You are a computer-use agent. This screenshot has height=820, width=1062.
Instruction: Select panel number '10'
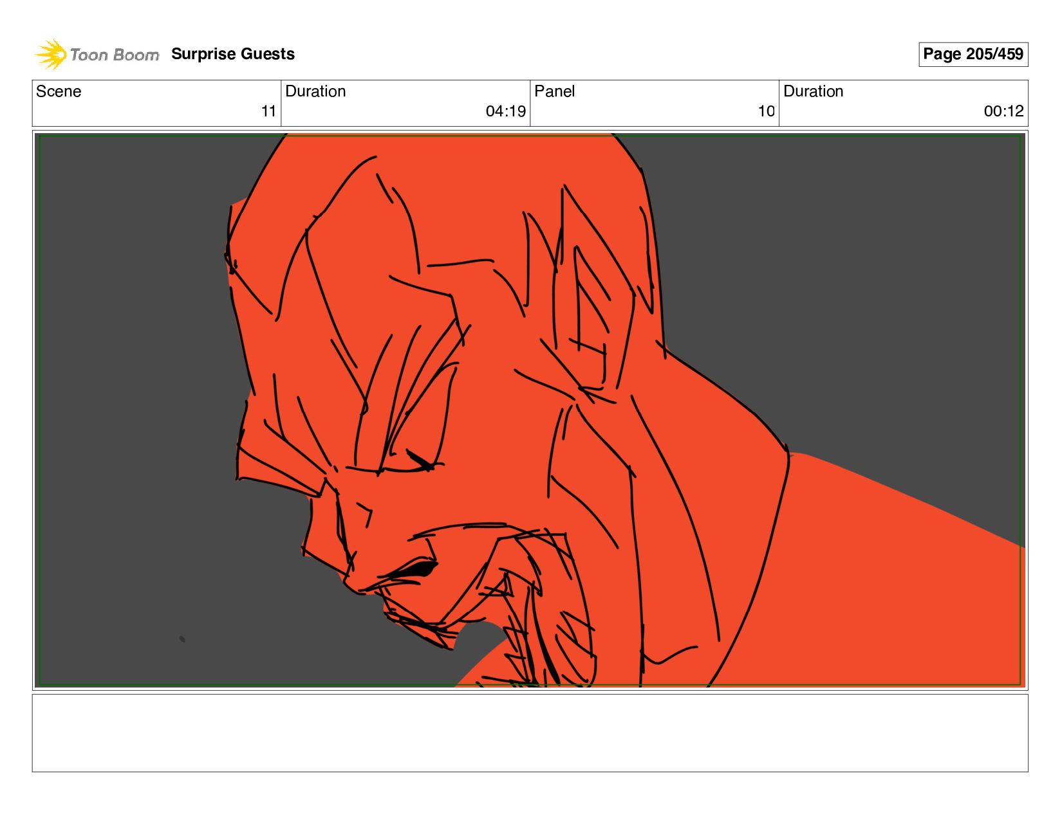point(766,111)
